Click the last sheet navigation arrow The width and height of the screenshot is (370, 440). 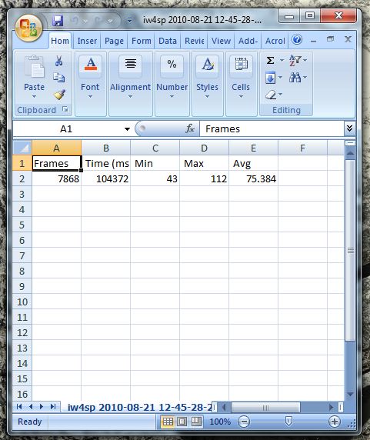[53, 407]
